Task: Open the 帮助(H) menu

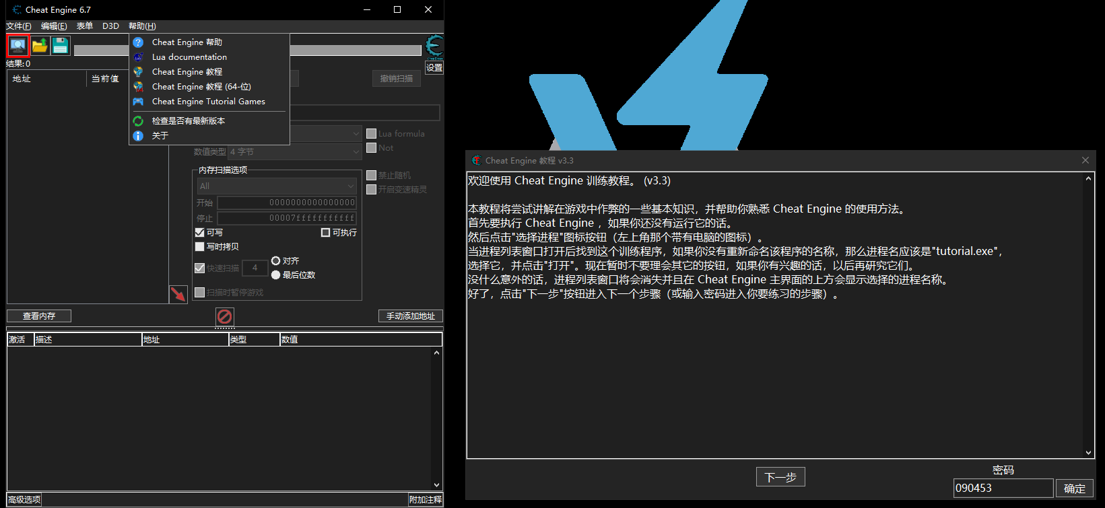Action: pyautogui.click(x=142, y=26)
